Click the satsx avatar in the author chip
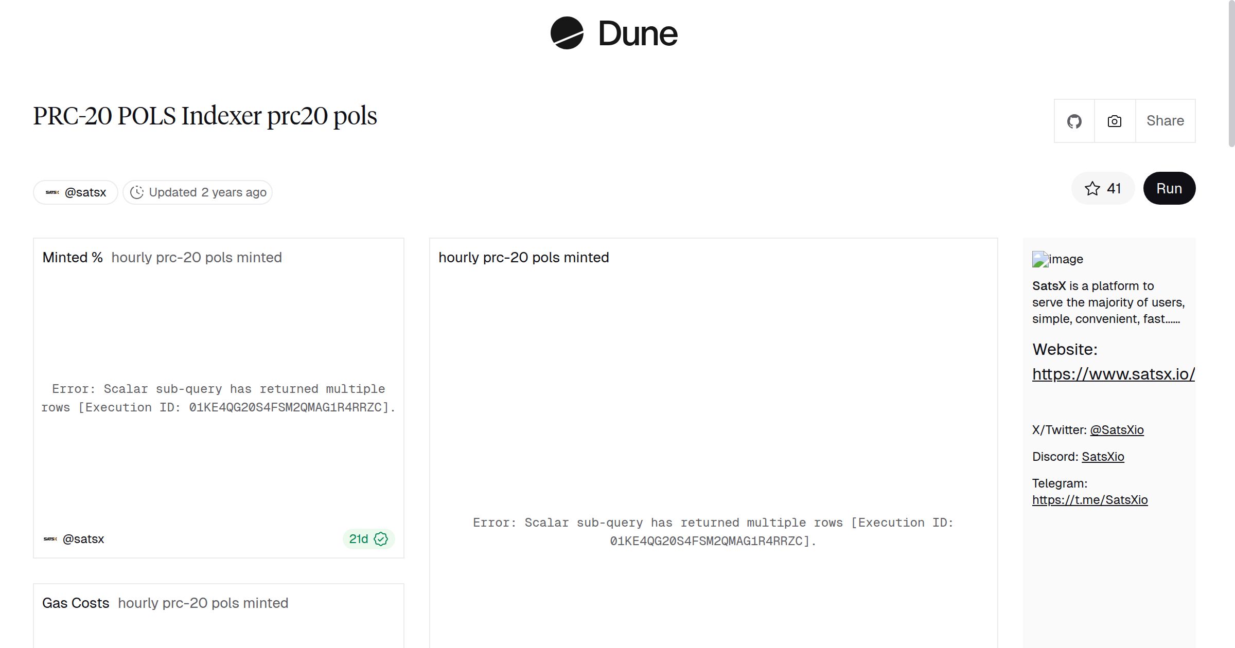This screenshot has height=648, width=1235. (52, 192)
